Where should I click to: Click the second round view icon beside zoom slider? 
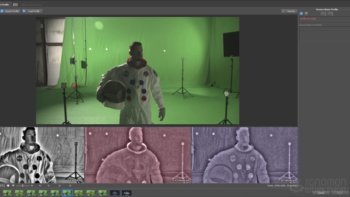click(13, 186)
